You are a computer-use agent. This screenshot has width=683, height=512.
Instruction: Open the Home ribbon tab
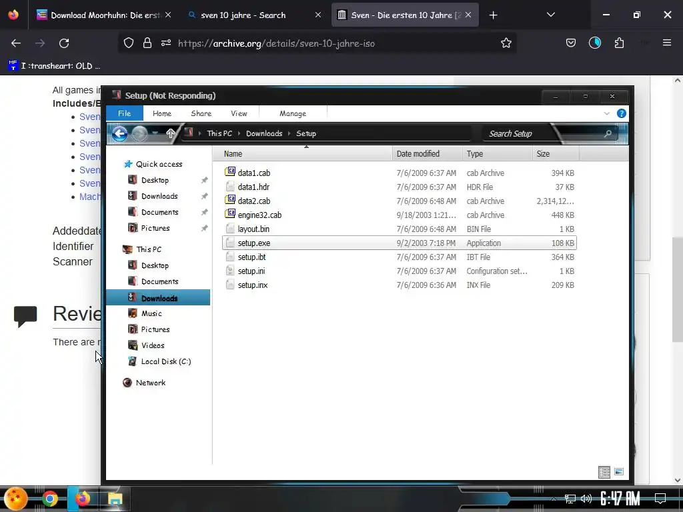[x=162, y=113]
